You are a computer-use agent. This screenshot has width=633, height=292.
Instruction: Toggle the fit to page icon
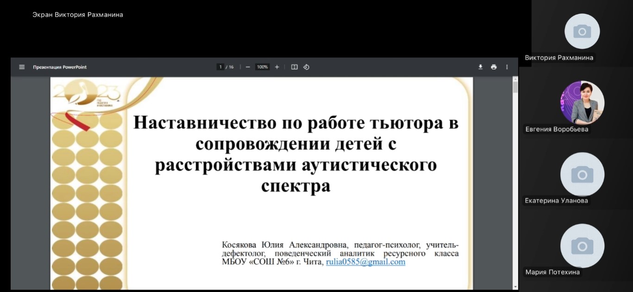[x=294, y=67]
